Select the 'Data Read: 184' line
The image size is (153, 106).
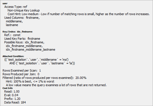15,102
